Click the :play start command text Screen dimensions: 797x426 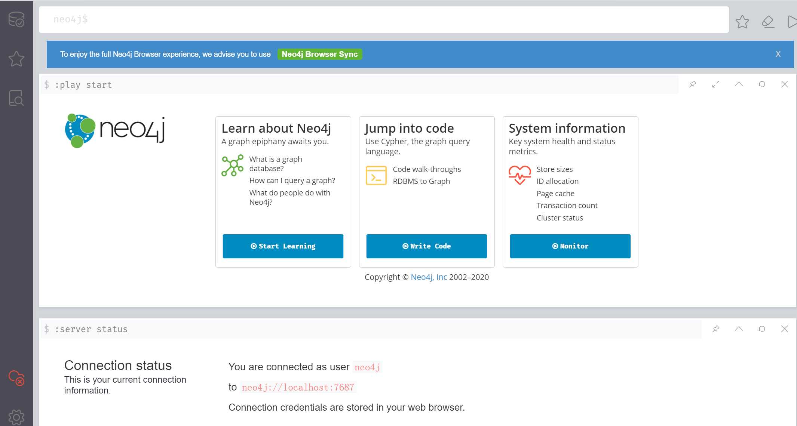pos(83,85)
